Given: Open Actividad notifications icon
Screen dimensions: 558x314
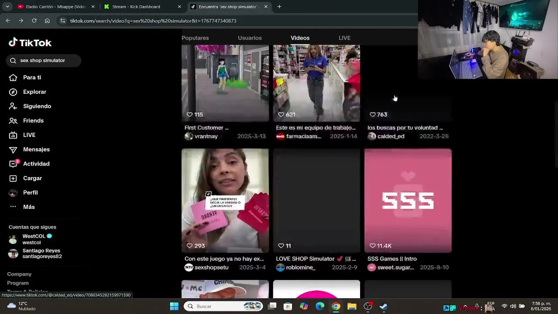Looking at the screenshot, I should (13, 164).
